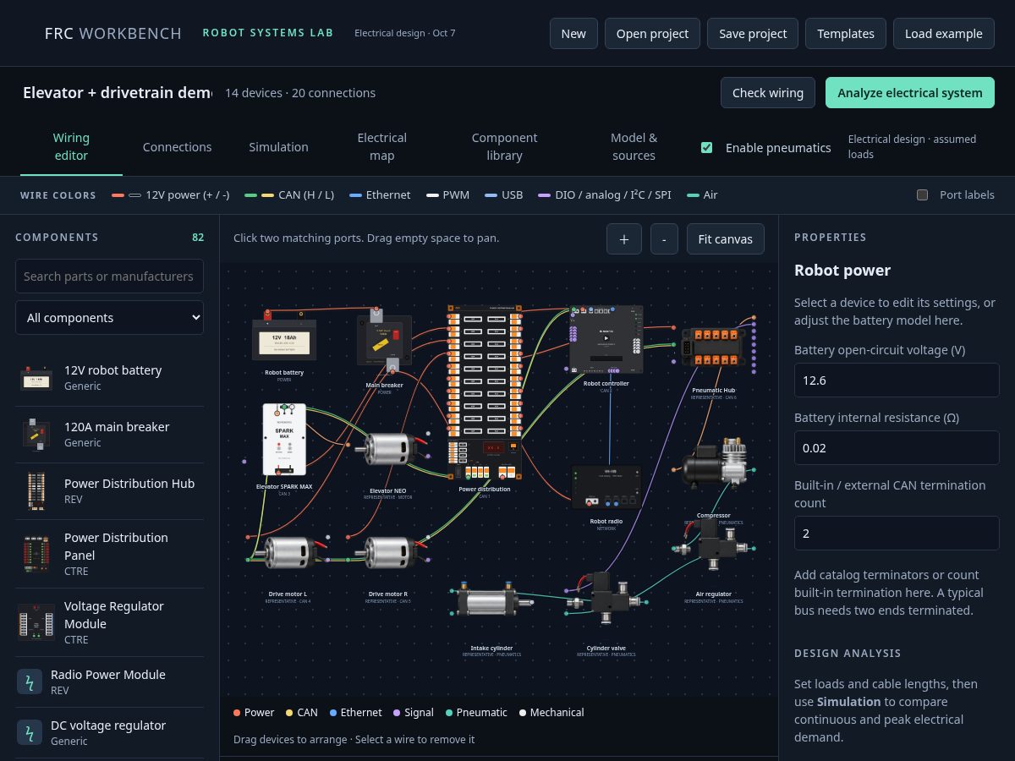Enable the Port labels checkbox

point(923,195)
